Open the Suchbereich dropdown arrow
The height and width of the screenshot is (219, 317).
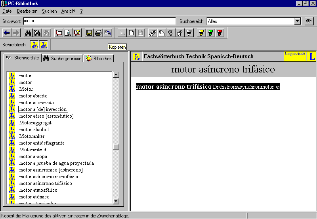[298, 21]
